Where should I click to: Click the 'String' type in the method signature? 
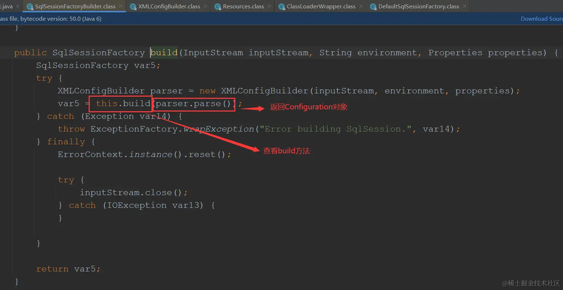click(336, 53)
